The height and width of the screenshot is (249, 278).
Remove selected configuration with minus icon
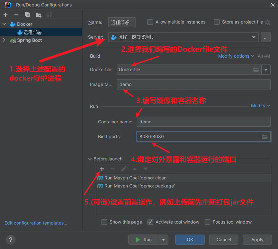point(16,15)
